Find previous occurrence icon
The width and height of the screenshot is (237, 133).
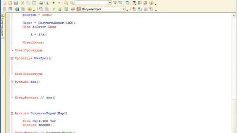120,3
